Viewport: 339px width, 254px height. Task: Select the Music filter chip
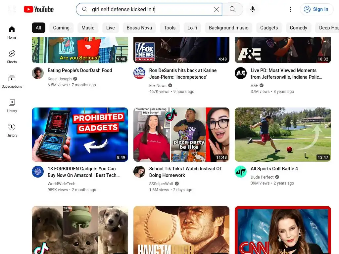(88, 28)
